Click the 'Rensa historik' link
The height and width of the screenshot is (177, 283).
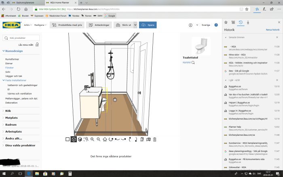click(x=272, y=30)
